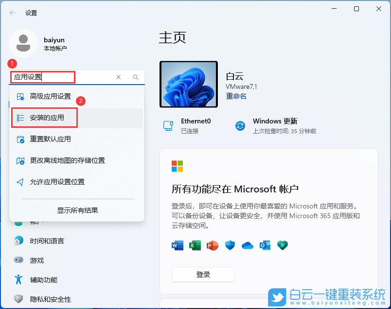Click the PowerPoint icon
The image size is (391, 309).
(x=213, y=245)
